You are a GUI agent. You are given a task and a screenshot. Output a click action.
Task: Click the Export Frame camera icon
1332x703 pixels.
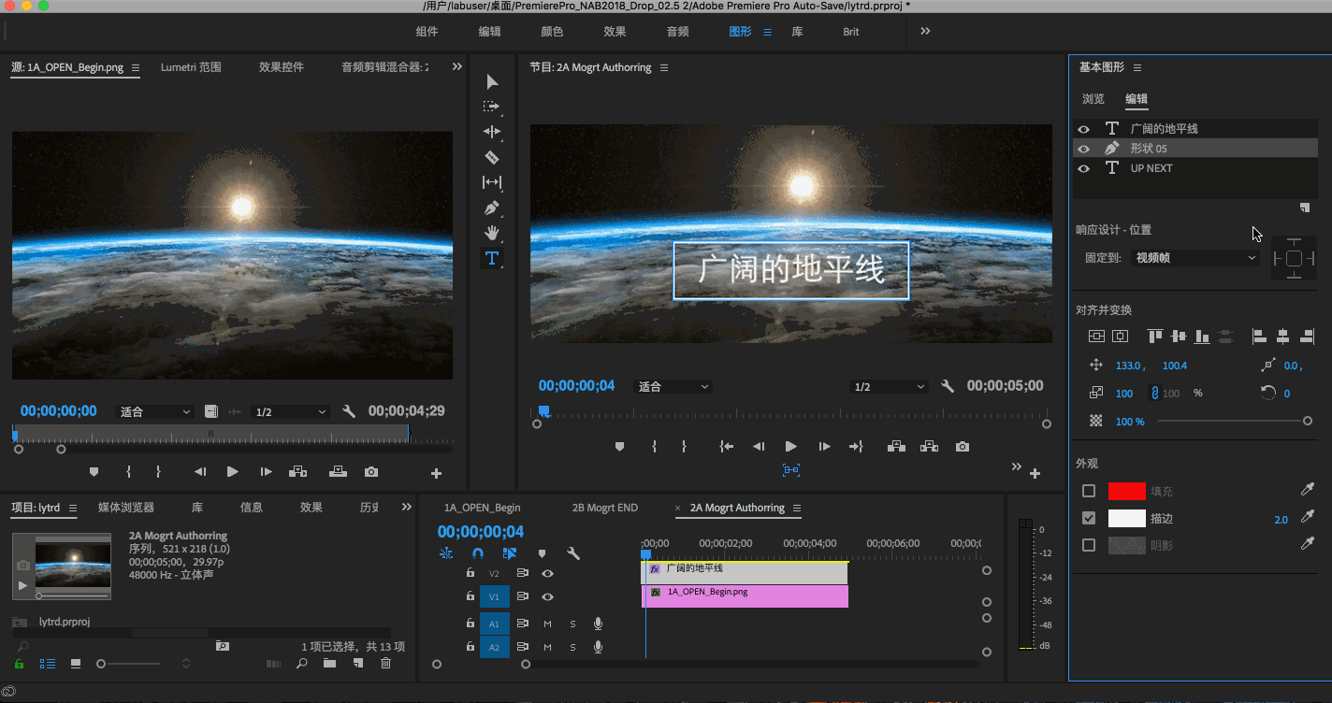point(962,446)
